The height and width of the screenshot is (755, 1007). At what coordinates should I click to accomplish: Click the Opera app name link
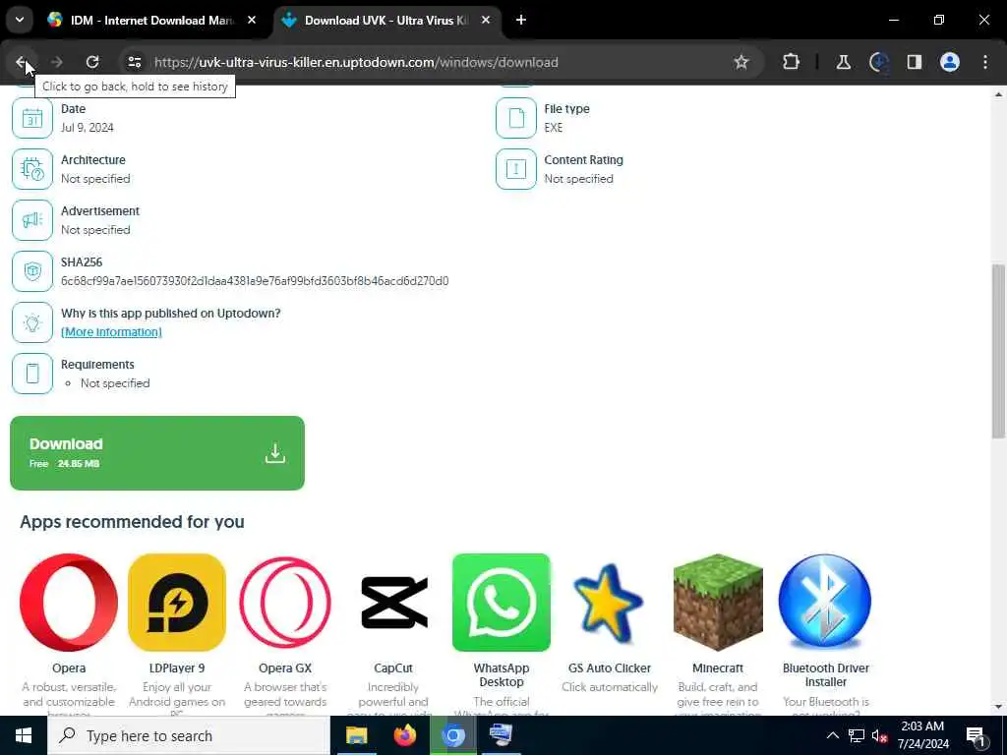point(69,668)
